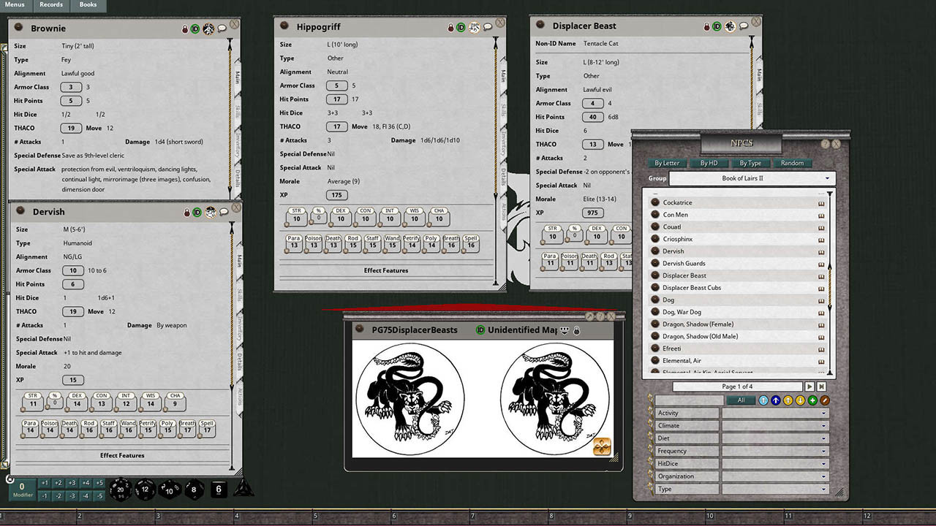
Task: Open the Books menu at top left
Action: tap(88, 4)
